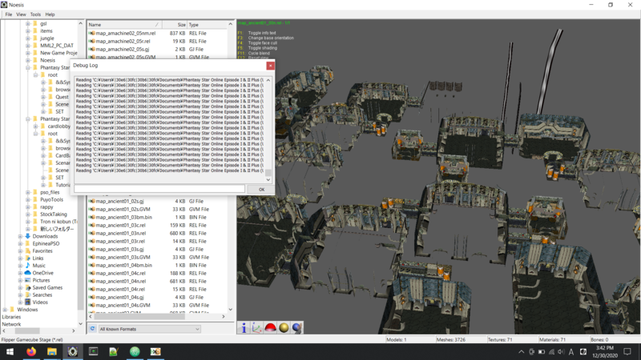
Task: Open the File menu
Action: (x=9, y=14)
